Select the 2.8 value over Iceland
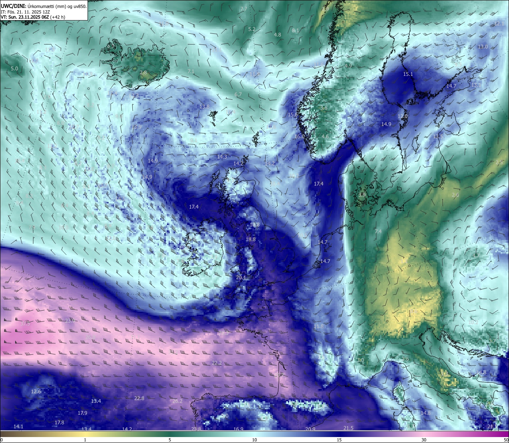This screenshot has height=443, width=509. click(144, 73)
